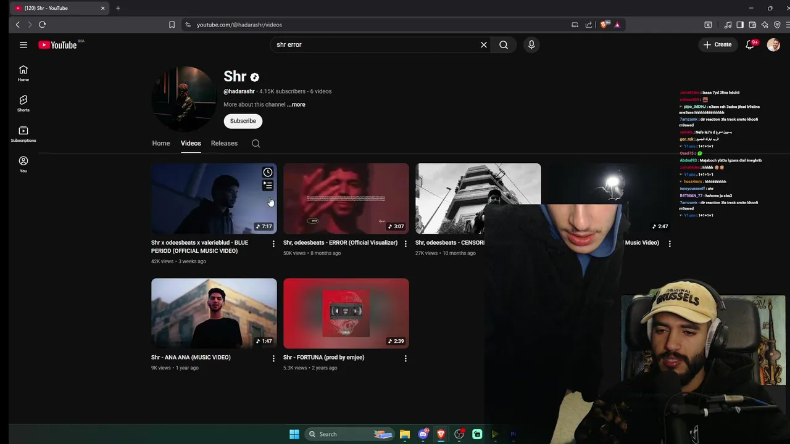This screenshot has width=790, height=444.
Task: Switch to the Home channel tab
Action: [x=161, y=143]
